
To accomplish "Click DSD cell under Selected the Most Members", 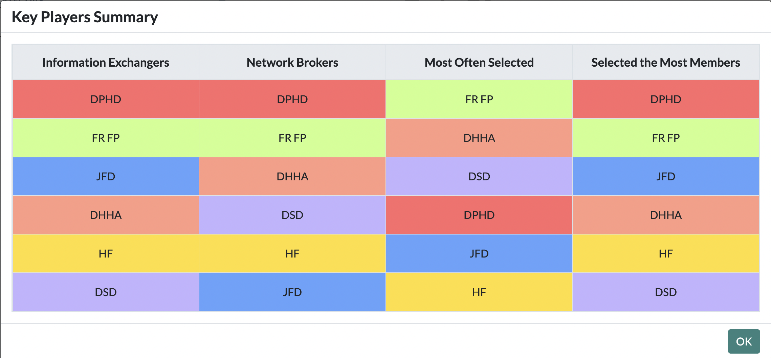I will coord(666,292).
